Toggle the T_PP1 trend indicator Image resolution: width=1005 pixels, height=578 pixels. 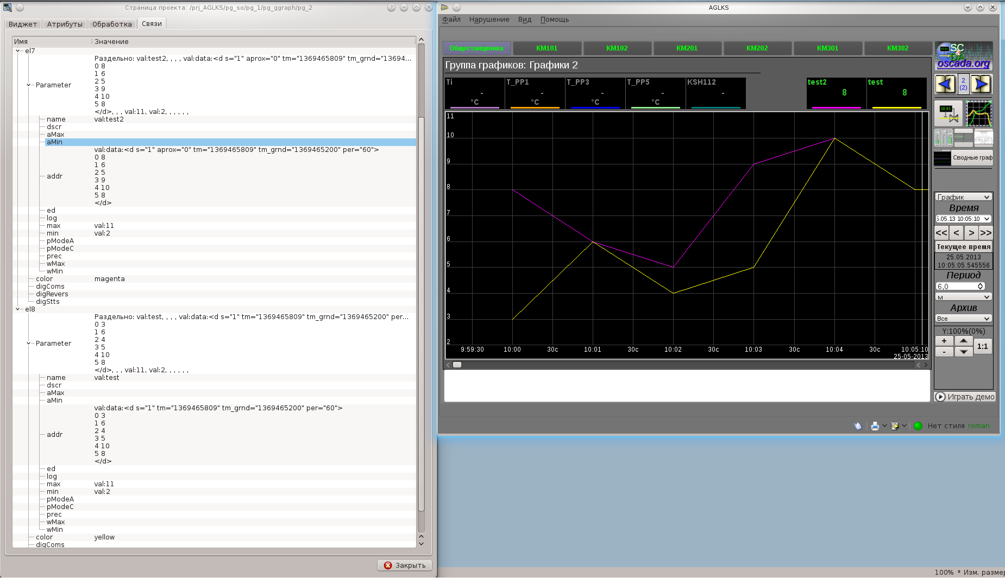tap(535, 93)
